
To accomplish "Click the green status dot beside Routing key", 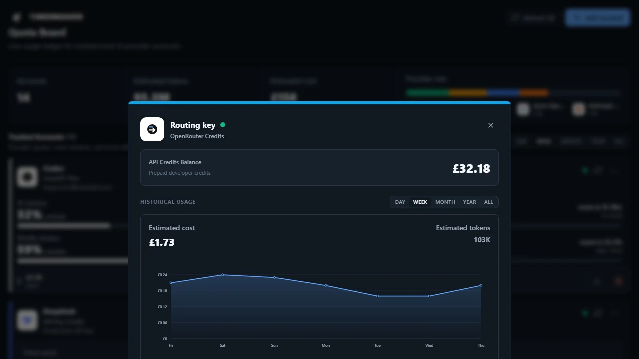I will [223, 125].
